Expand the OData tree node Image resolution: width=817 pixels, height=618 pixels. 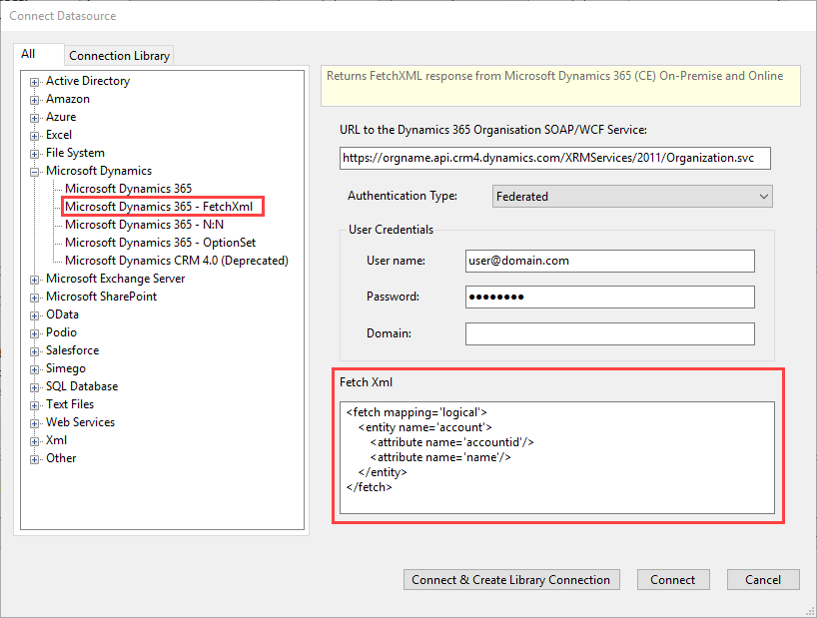[x=34, y=315]
